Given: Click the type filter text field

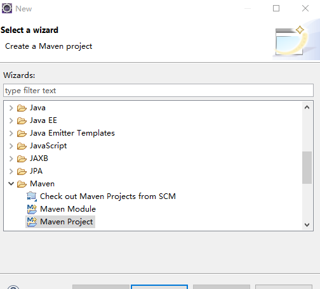Looking at the screenshot, I should coord(158,91).
